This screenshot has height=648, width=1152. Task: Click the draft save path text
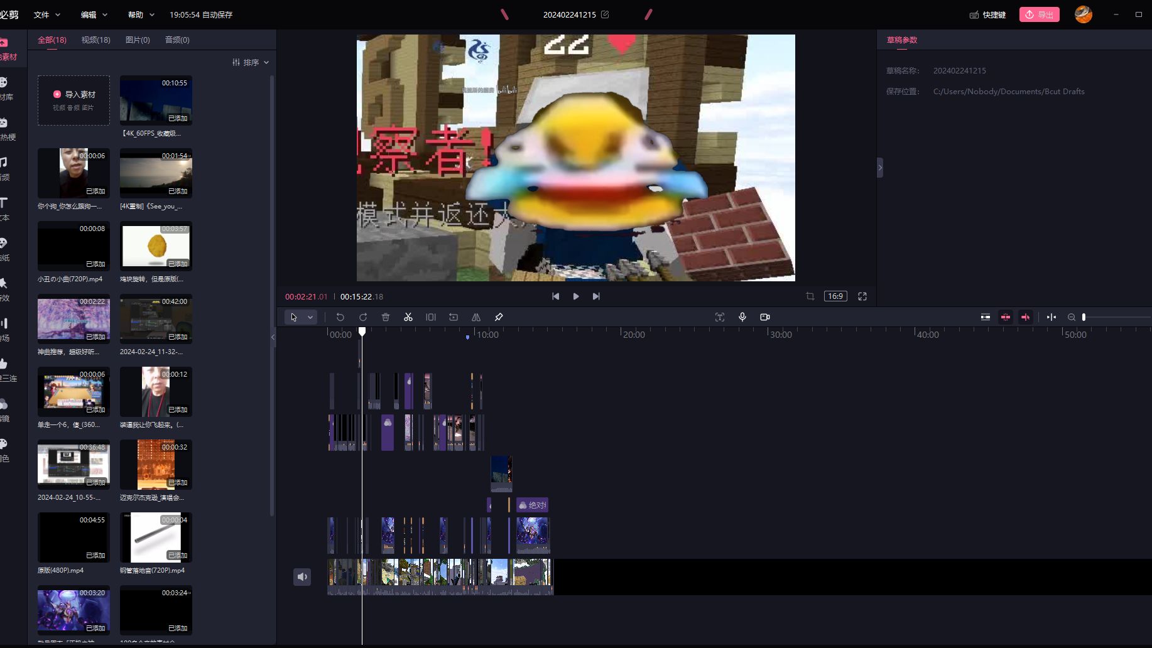pyautogui.click(x=1009, y=91)
